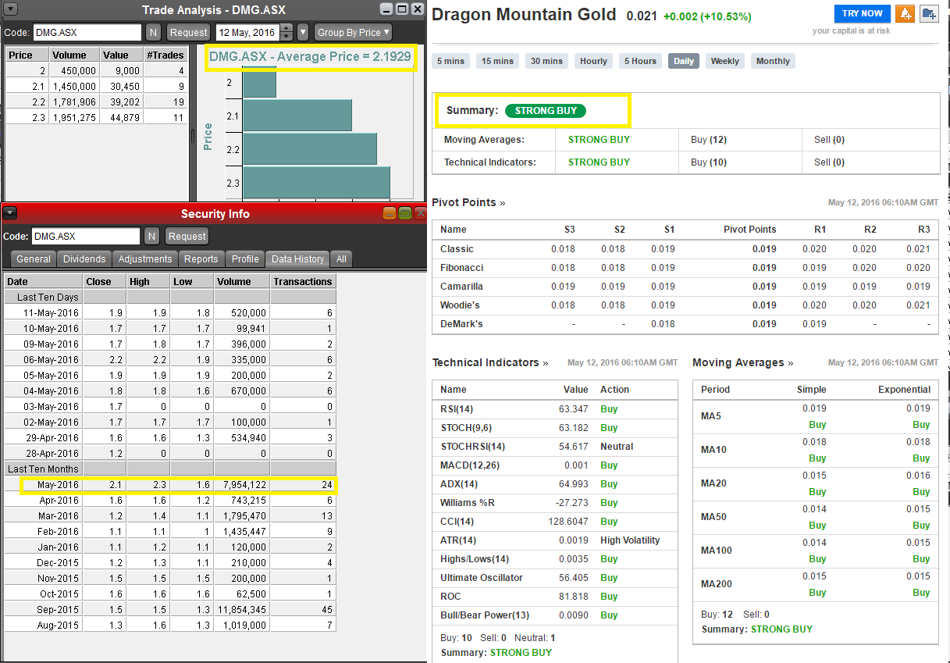Image resolution: width=950 pixels, height=663 pixels.
Task: Select the 5 Hours timeframe
Action: 640,61
